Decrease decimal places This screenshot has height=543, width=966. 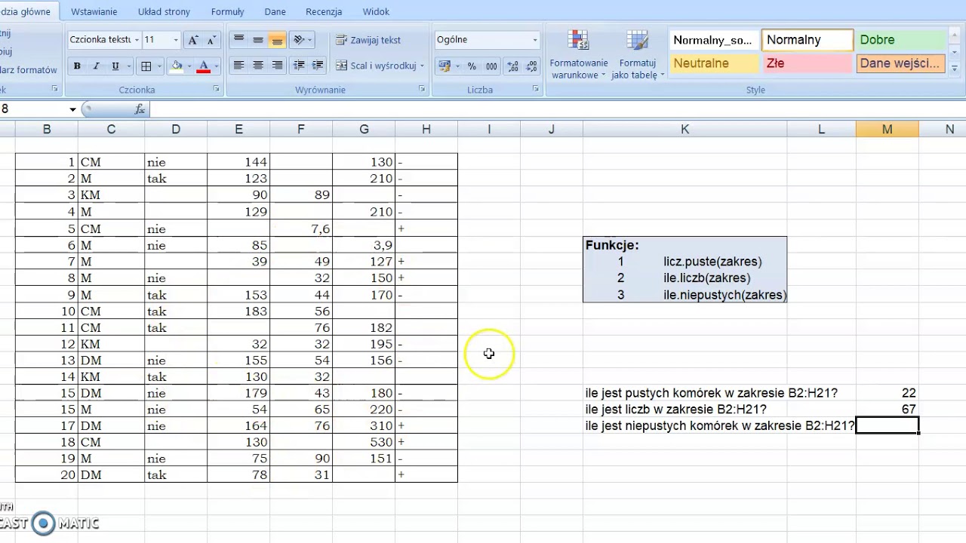[532, 66]
